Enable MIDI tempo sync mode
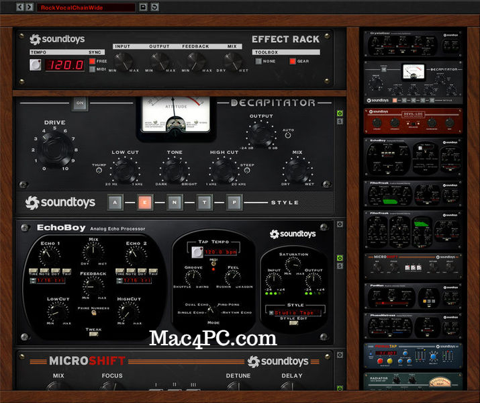Image resolution: width=480 pixels, height=403 pixels. point(92,69)
